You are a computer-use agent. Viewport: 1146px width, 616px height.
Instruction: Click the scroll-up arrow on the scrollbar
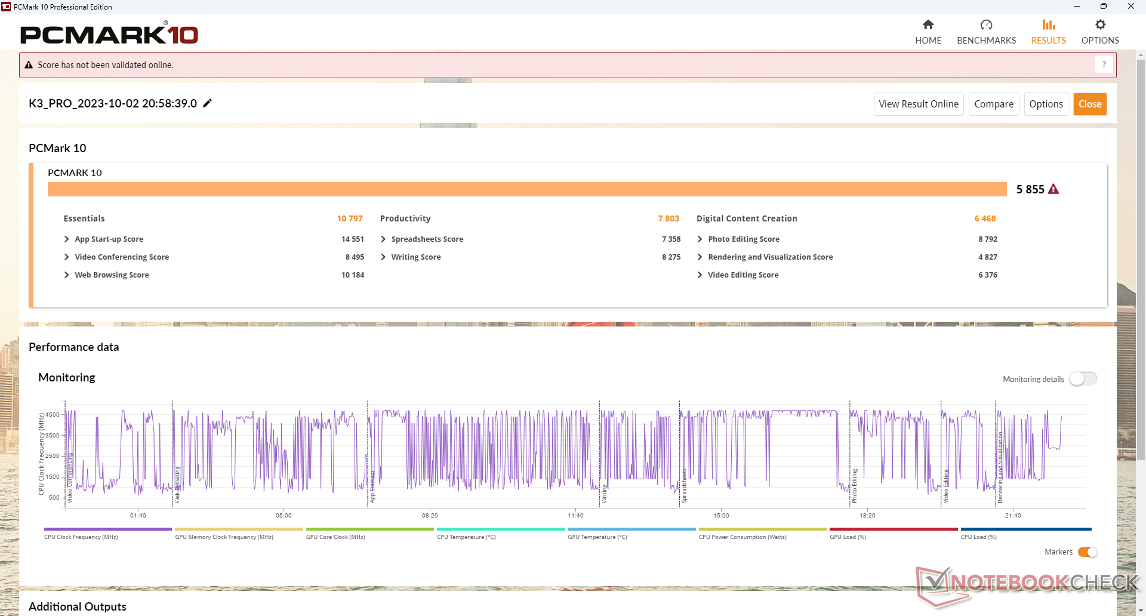click(x=1141, y=55)
